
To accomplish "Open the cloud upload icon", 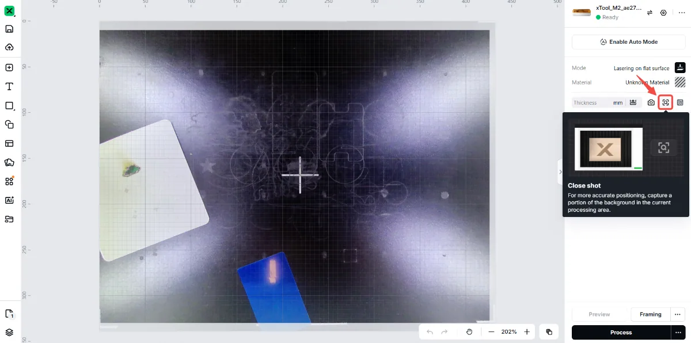I will click(9, 47).
